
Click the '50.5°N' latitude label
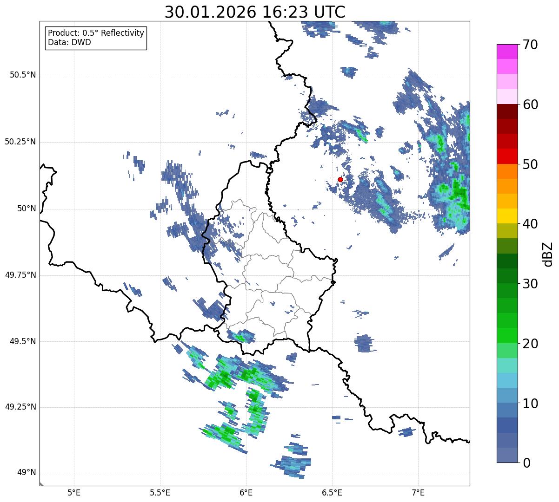click(23, 75)
